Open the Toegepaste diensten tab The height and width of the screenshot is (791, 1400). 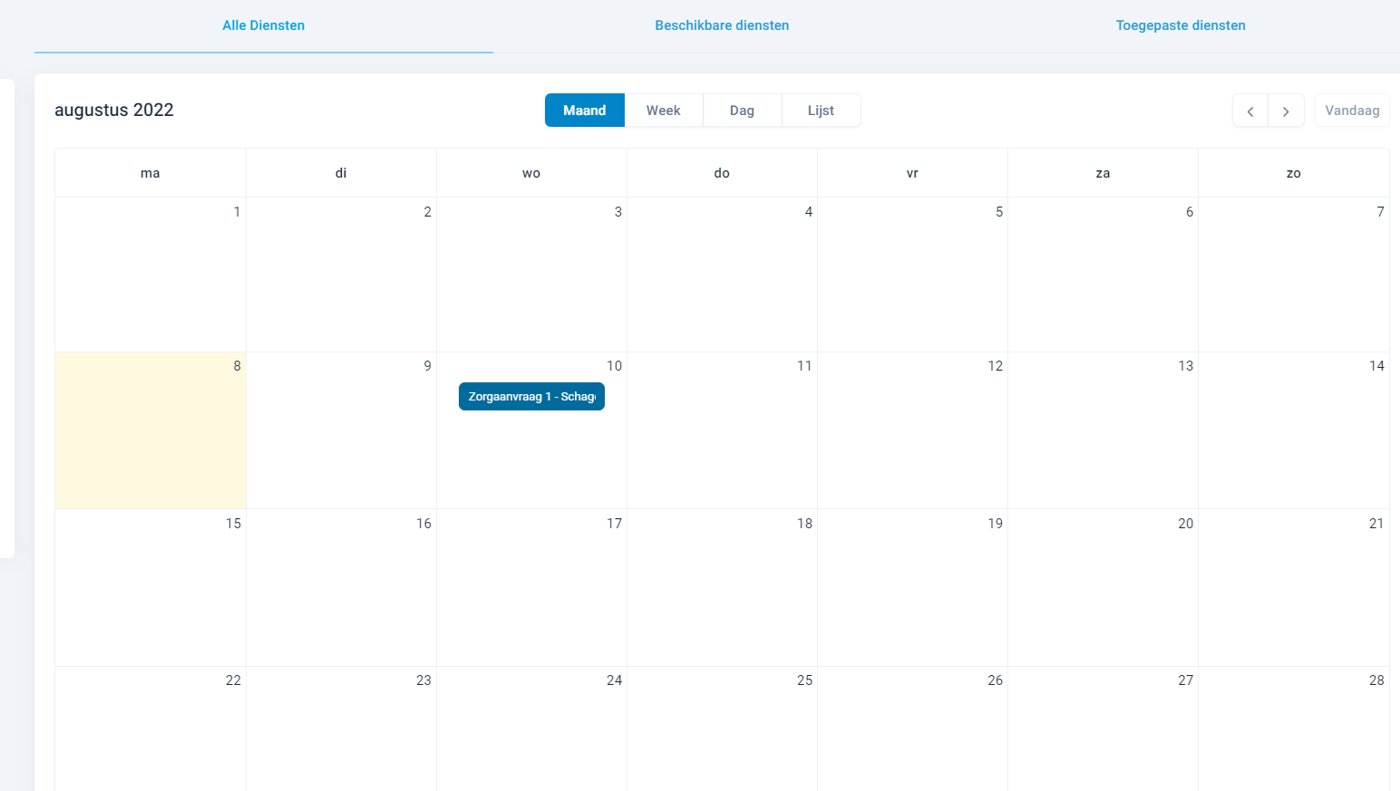1181,25
